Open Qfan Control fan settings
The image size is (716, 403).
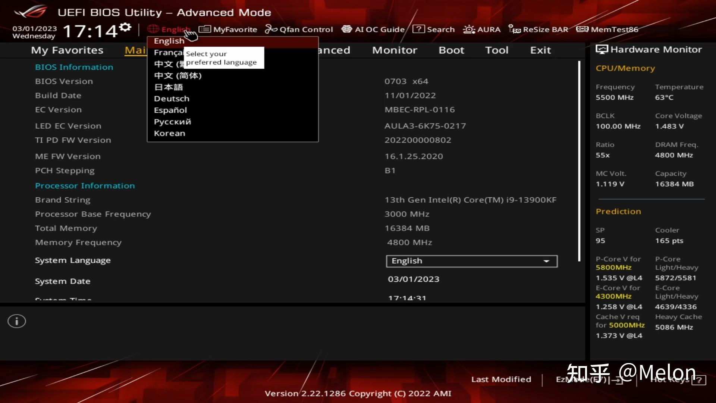(x=299, y=29)
